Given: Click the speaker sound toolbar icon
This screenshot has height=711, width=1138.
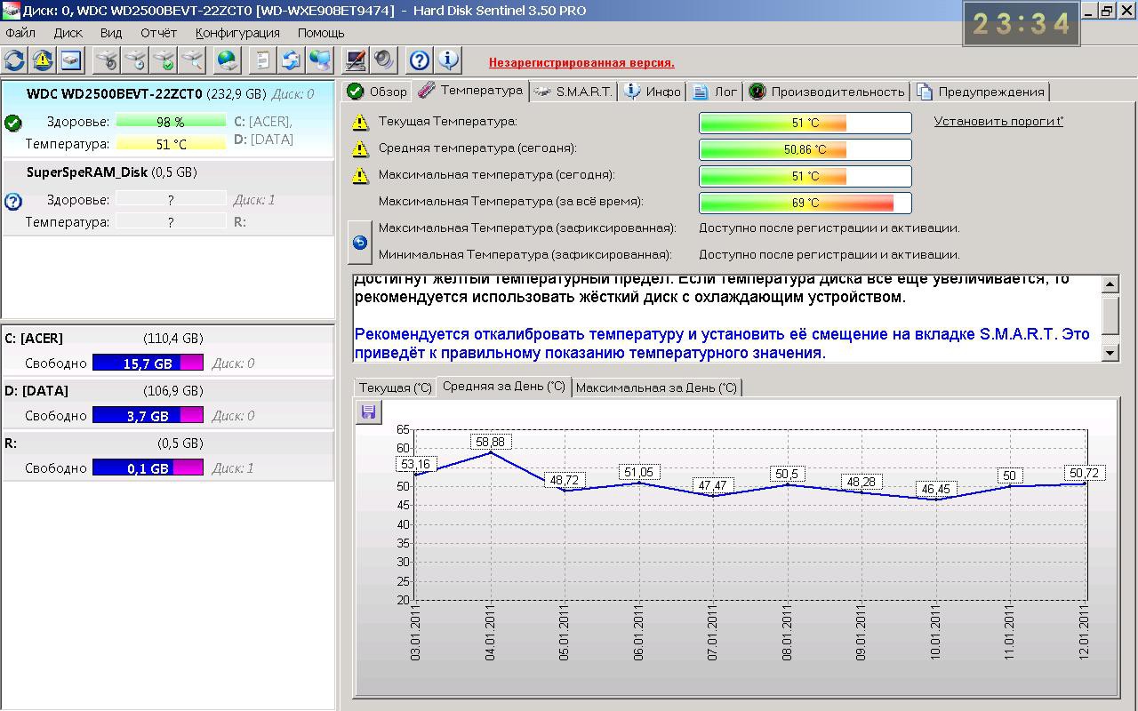Looking at the screenshot, I should tap(384, 60).
